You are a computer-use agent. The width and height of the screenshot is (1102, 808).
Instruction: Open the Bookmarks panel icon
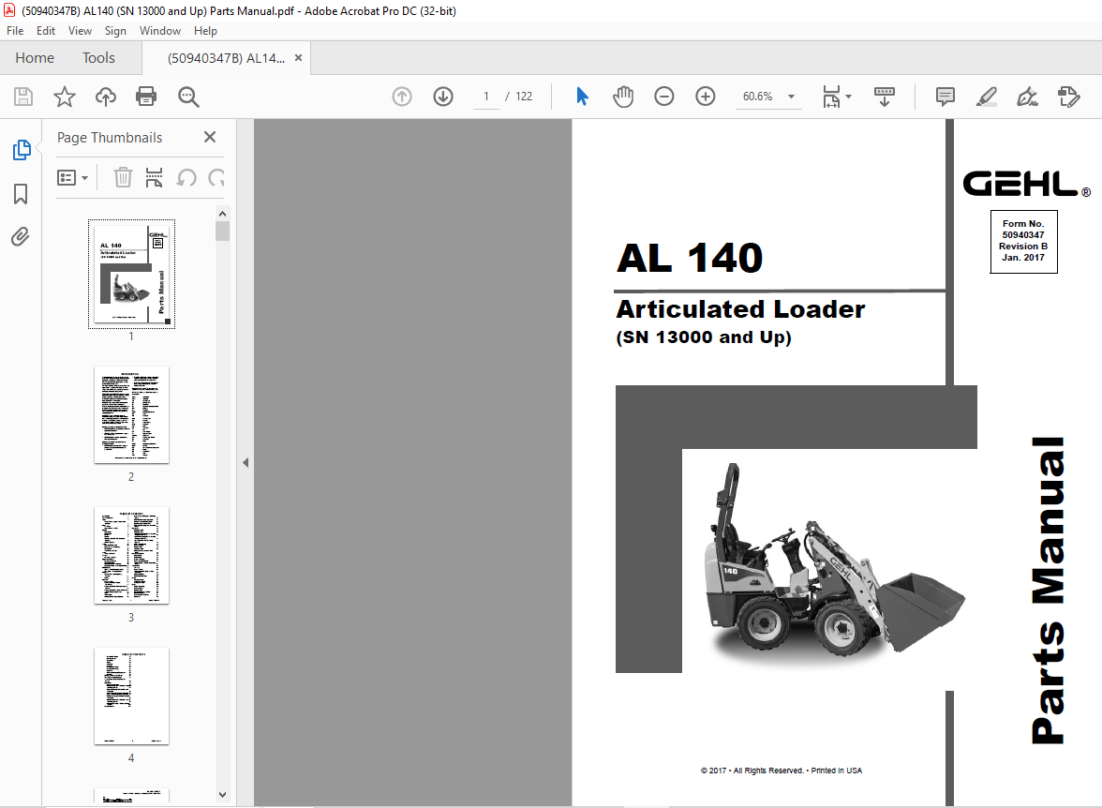[21, 193]
